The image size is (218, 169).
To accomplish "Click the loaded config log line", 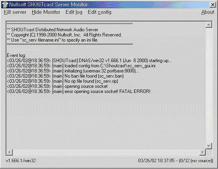I will [81, 66].
